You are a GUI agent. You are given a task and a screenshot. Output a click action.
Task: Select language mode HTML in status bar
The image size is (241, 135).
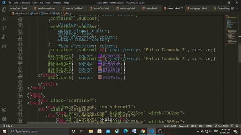point(209,126)
